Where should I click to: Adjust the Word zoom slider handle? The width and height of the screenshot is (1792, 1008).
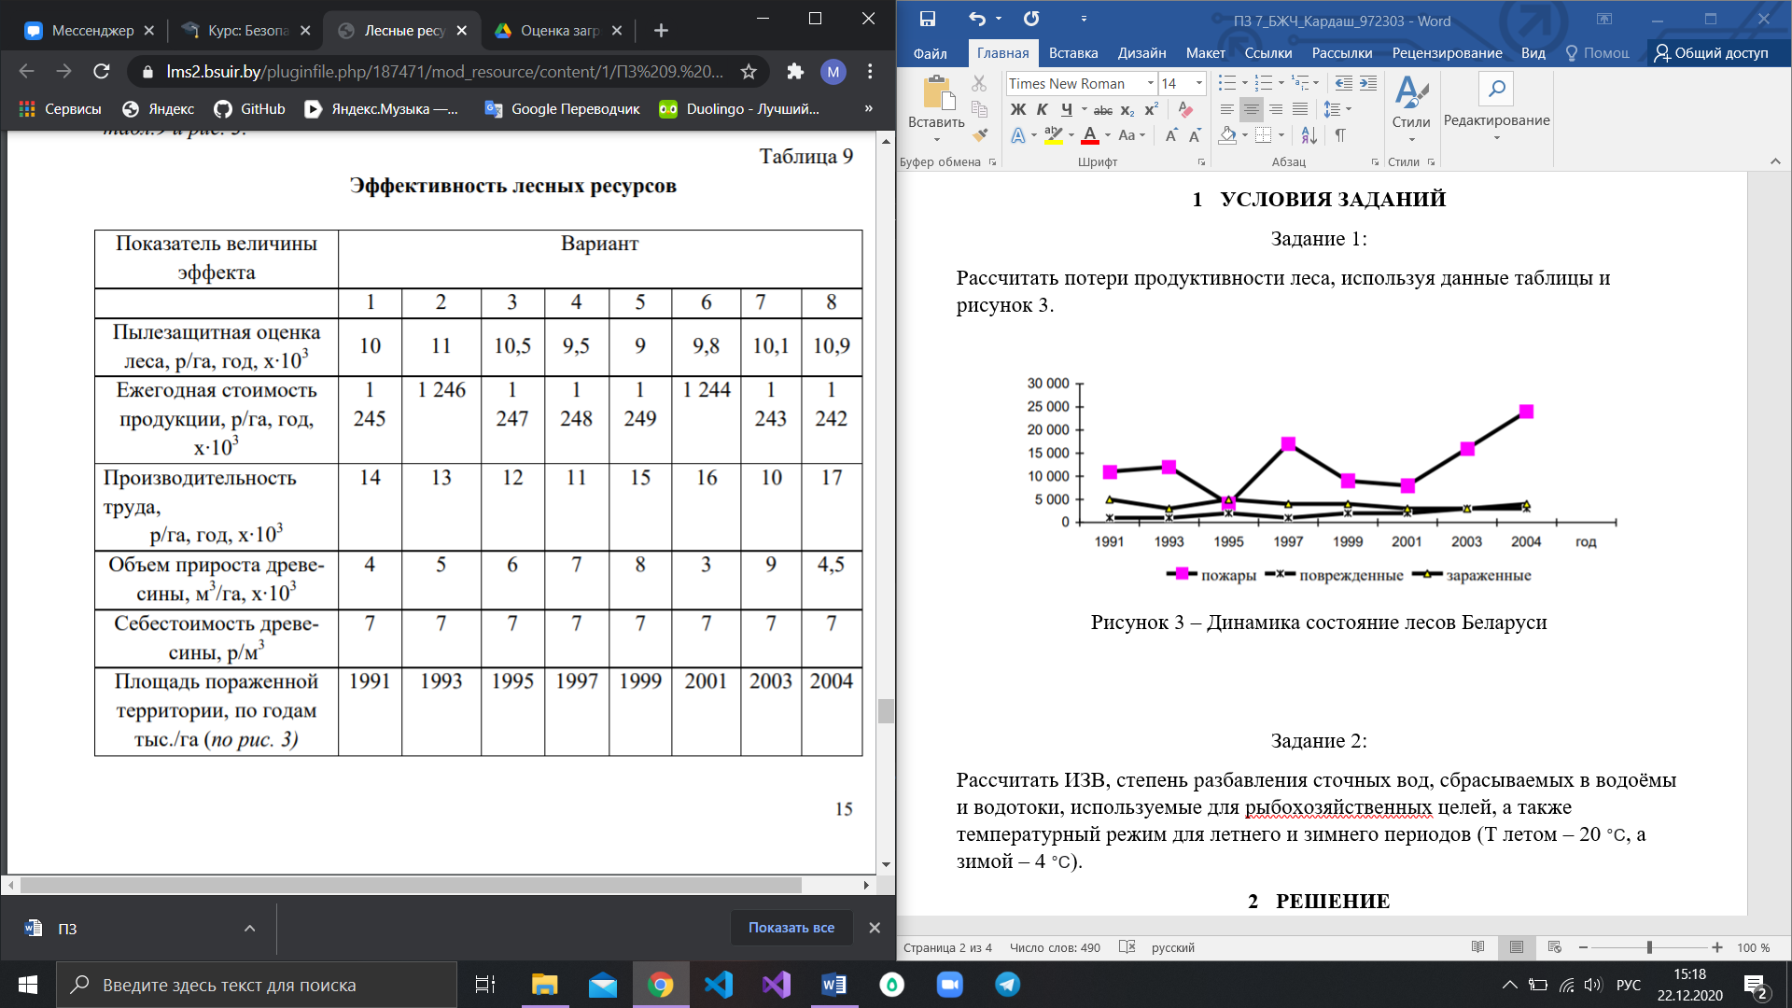[x=1649, y=947]
